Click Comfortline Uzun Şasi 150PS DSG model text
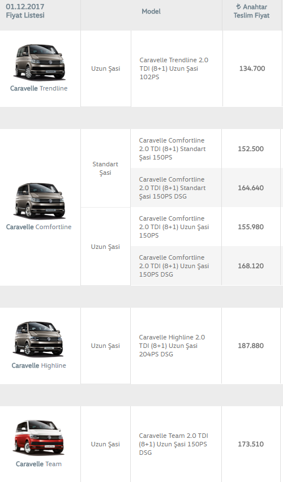The image size is (283, 482). (174, 266)
